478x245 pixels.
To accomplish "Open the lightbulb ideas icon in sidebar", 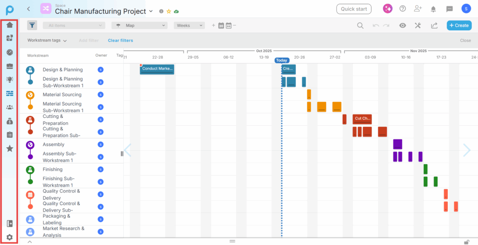I will tap(9, 79).
